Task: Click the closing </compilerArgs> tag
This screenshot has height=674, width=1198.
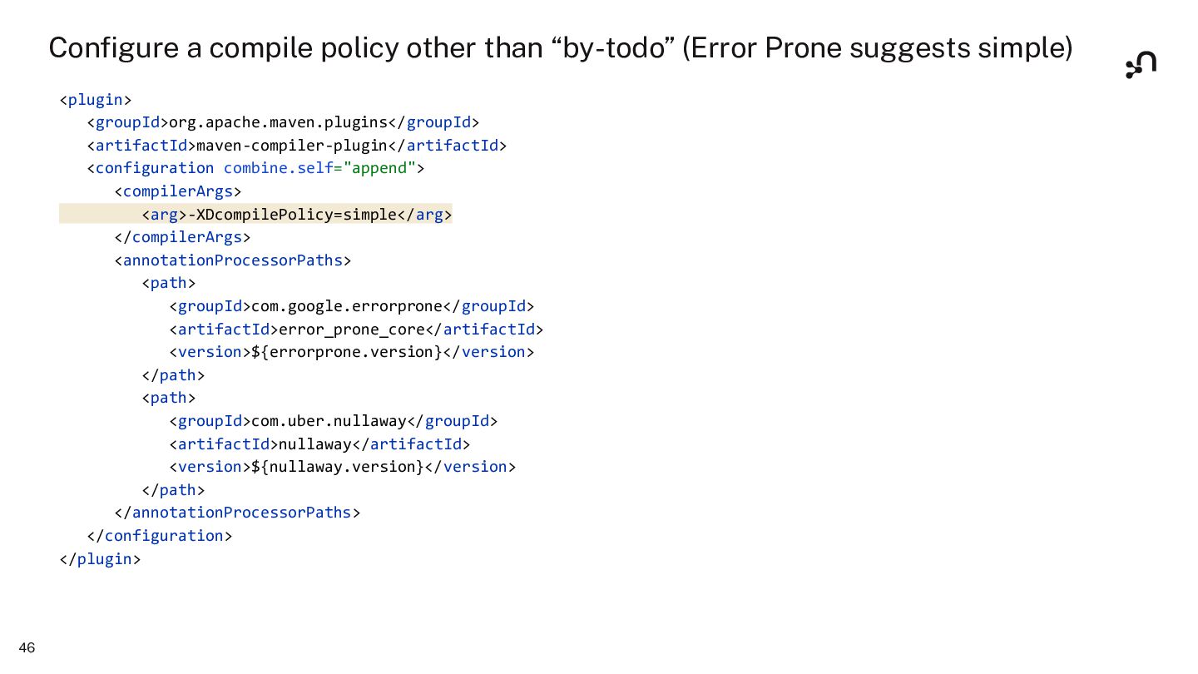Action: point(182,238)
